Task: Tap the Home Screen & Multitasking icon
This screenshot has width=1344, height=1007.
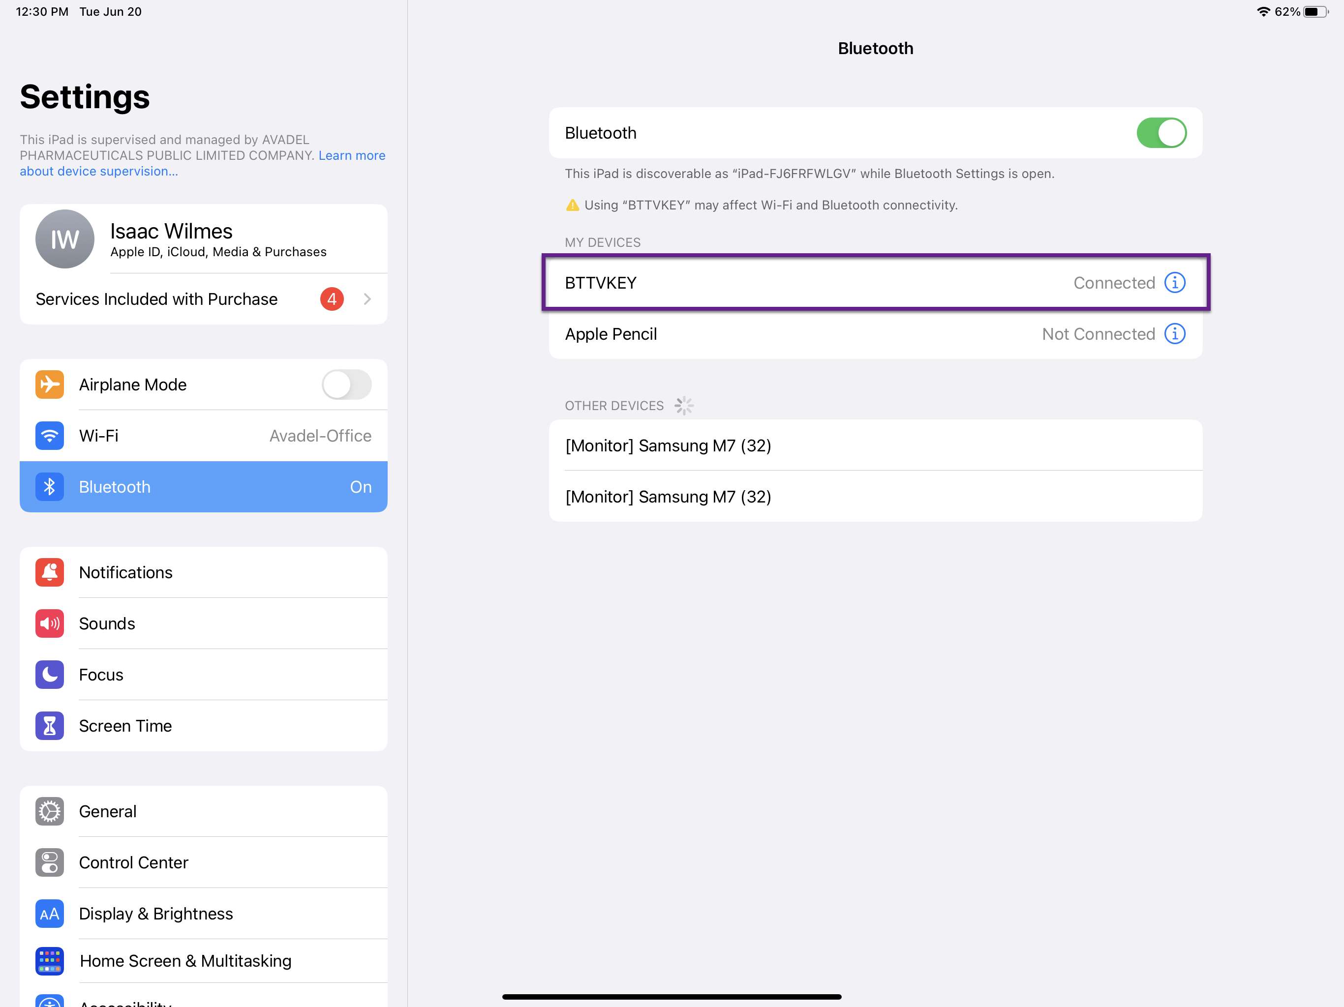Action: (49, 960)
